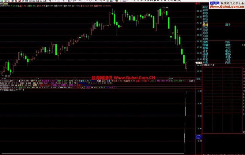Click the 2015 time axis label
The height and width of the screenshot is (155, 245).
[4, 78]
